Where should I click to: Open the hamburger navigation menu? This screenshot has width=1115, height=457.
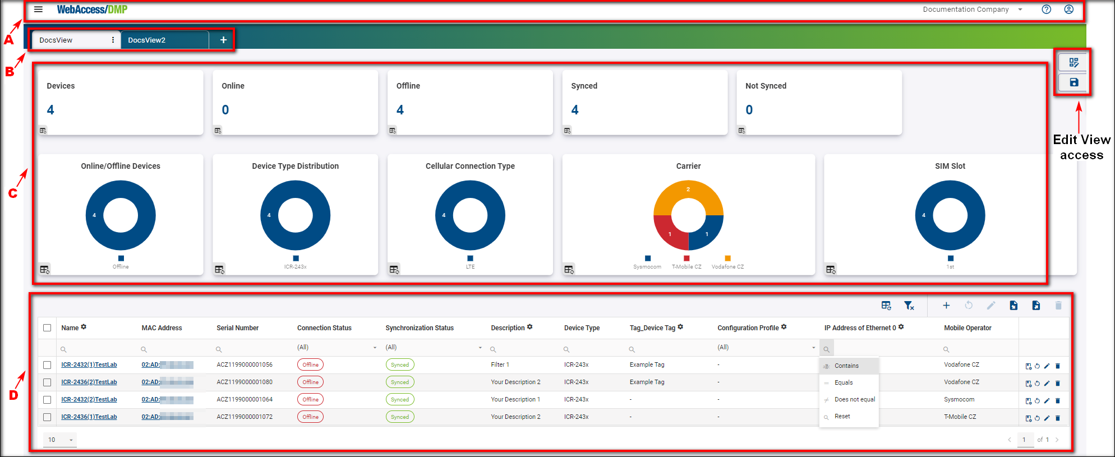pyautogui.click(x=38, y=10)
